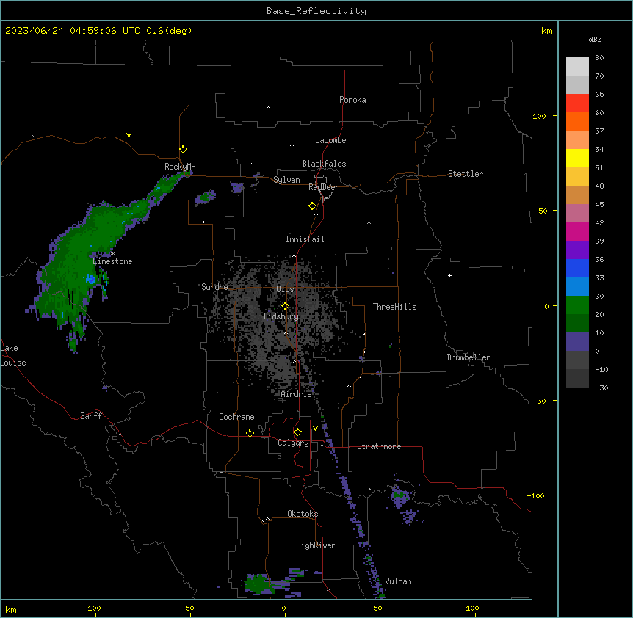Click the 36 dBZ blue color swatch
This screenshot has height=618, width=633.
coord(577,268)
